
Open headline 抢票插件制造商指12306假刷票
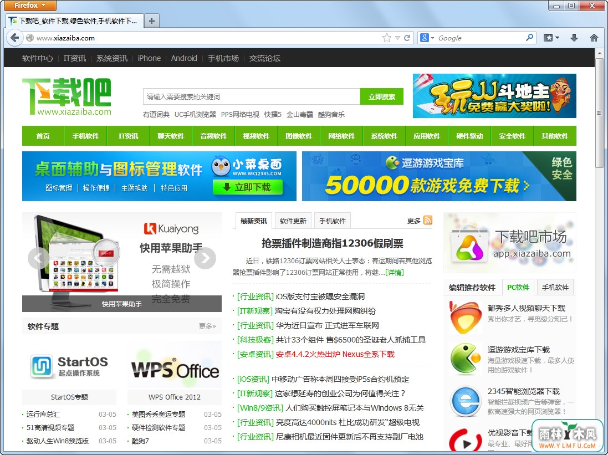[333, 243]
